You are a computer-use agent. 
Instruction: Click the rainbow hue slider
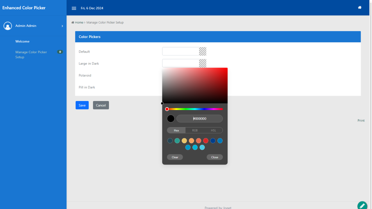(x=195, y=109)
